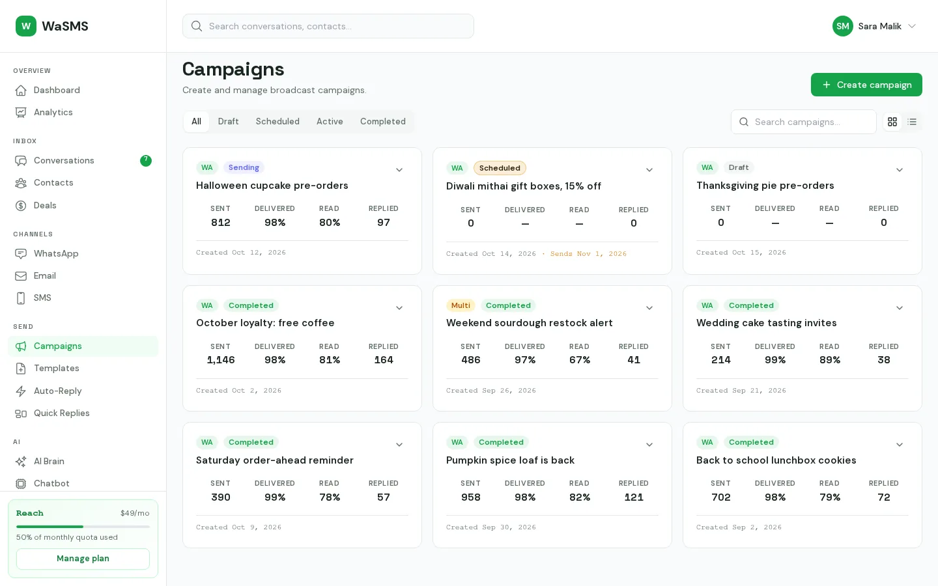Click the Search conversations, contacts field

point(328,26)
